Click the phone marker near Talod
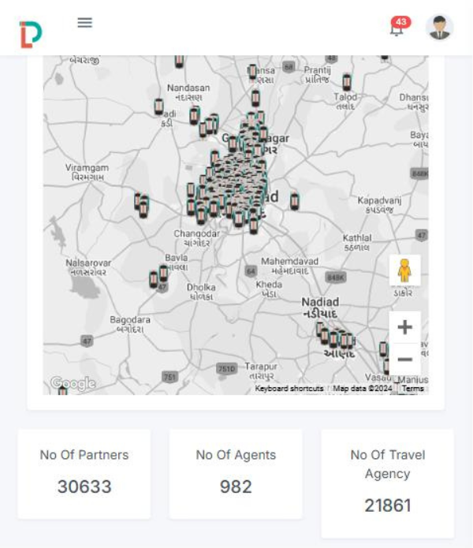This screenshot has width=473, height=548. coord(346,81)
